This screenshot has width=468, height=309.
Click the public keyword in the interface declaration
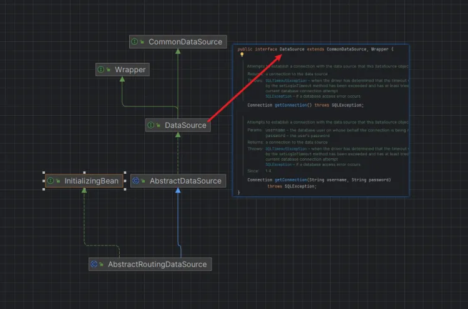point(245,49)
